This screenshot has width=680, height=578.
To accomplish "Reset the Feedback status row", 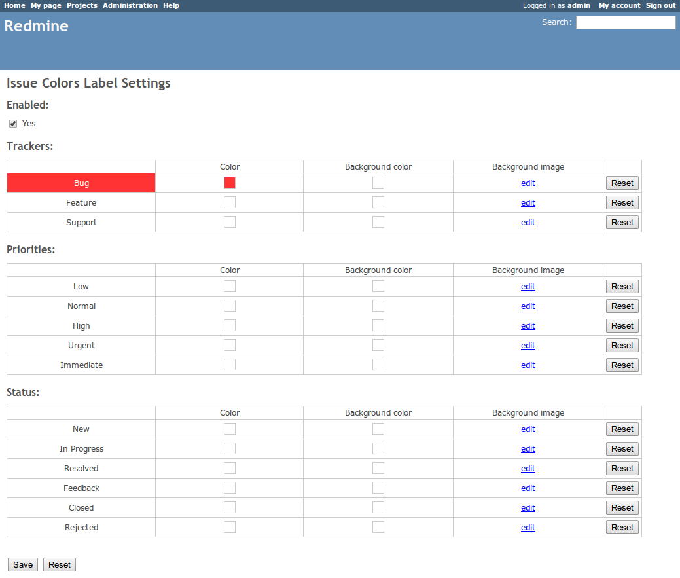I will pos(622,488).
